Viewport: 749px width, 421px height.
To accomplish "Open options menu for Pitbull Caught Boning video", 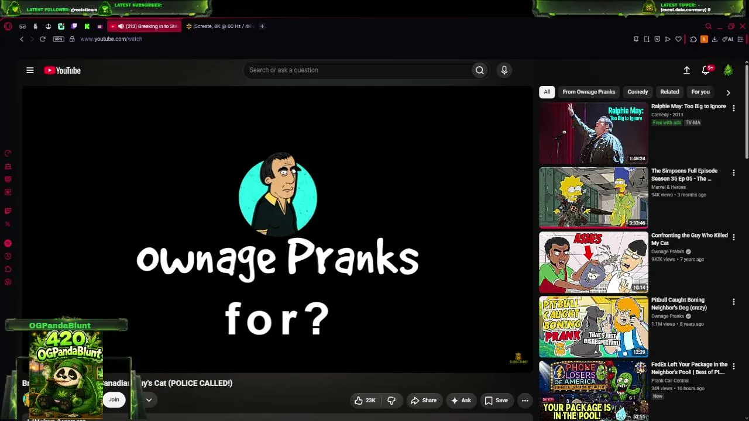I will click(x=733, y=302).
